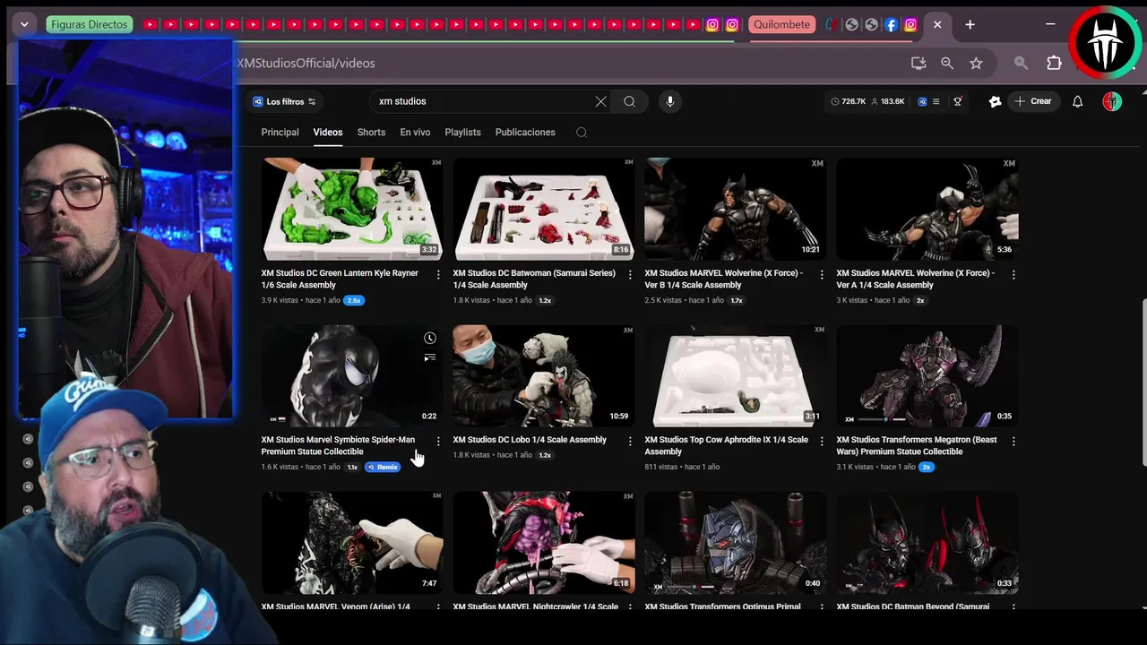Viewport: 1147px width, 645px height.
Task: Click the icon left of Crear
Action: coord(995,102)
